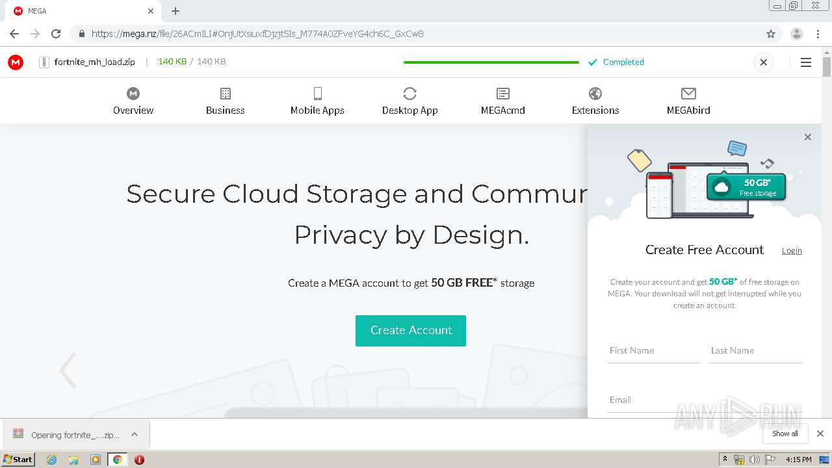Go to Mobile Apps
Image resolution: width=832 pixels, height=468 pixels.
(x=317, y=101)
